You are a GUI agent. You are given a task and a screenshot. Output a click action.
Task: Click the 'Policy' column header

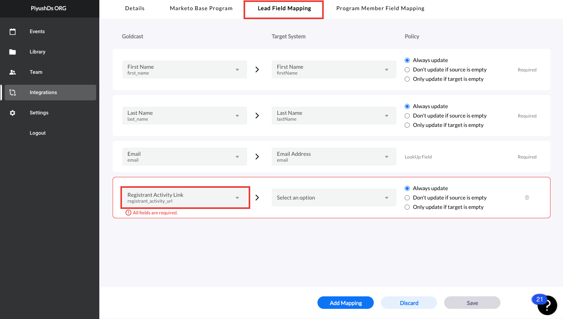pos(412,36)
